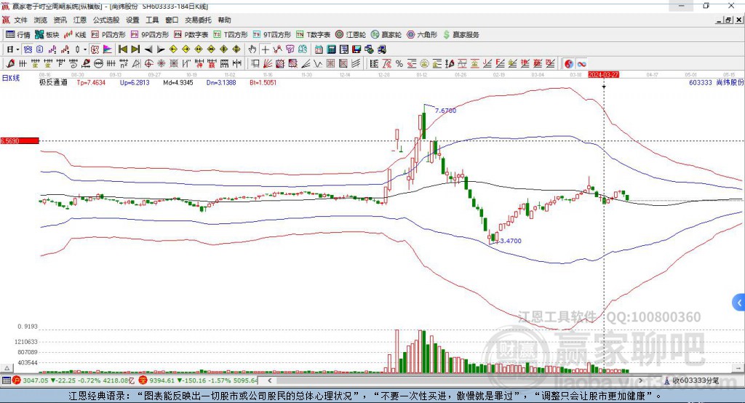Open the 六角形 hexagon tool
745x403 pixels.
tap(422, 35)
